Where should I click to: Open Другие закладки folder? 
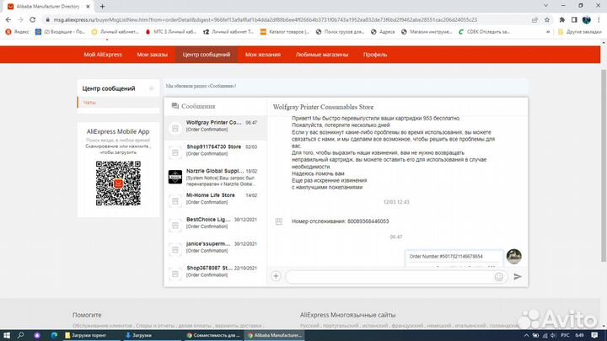click(x=579, y=32)
